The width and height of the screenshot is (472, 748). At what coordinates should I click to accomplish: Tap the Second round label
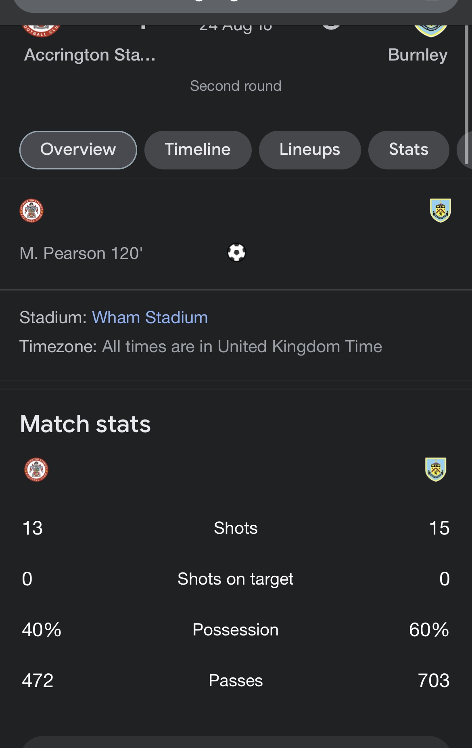coord(236,86)
